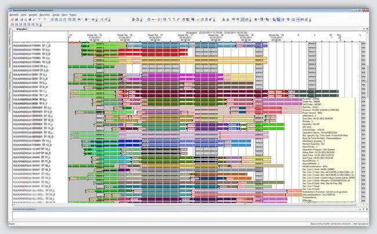Click the green checkmark toolbar icon

click(x=33, y=19)
